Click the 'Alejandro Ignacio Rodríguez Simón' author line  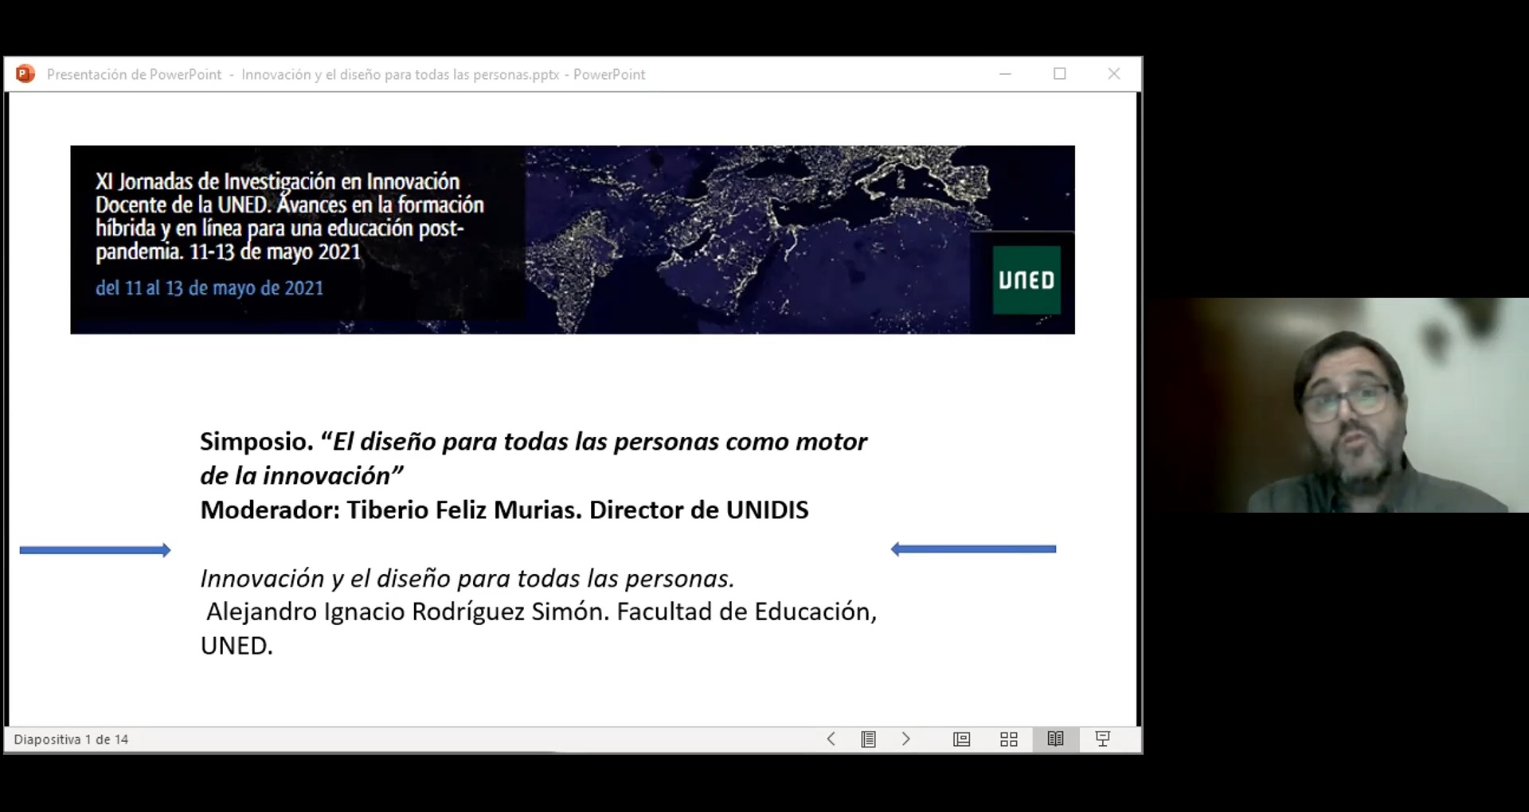coord(538,628)
